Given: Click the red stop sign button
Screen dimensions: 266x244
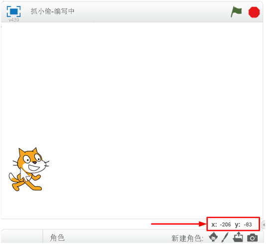Looking at the screenshot, I should 254,12.
